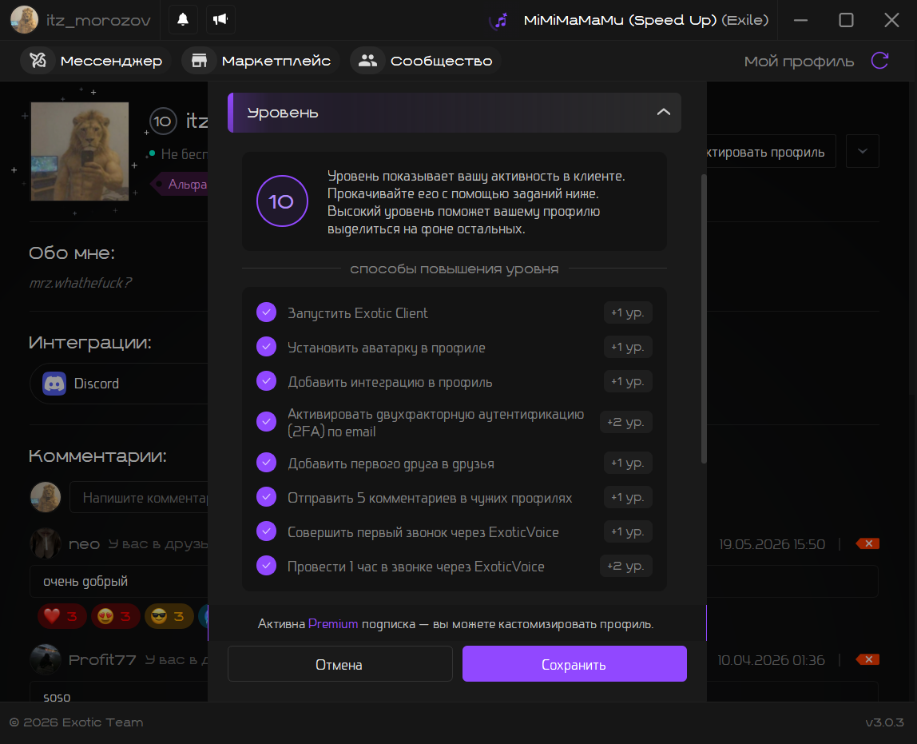The height and width of the screenshot is (744, 917).
Task: Click the large lion profile picture
Action: pyautogui.click(x=80, y=152)
